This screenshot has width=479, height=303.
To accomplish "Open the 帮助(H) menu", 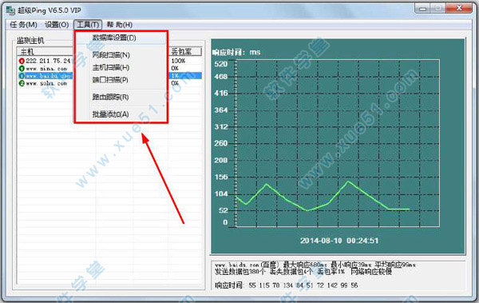I will [x=120, y=25].
